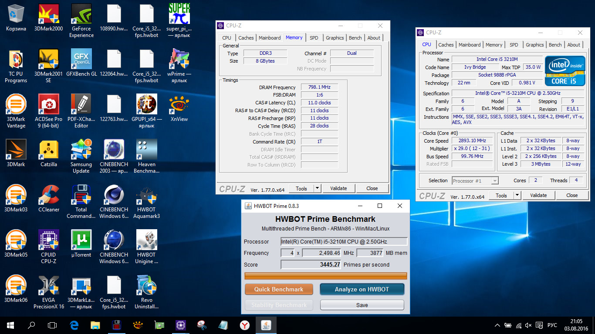
Task: Switch to Memory tab in right CPU-Z window
Action: (494, 45)
